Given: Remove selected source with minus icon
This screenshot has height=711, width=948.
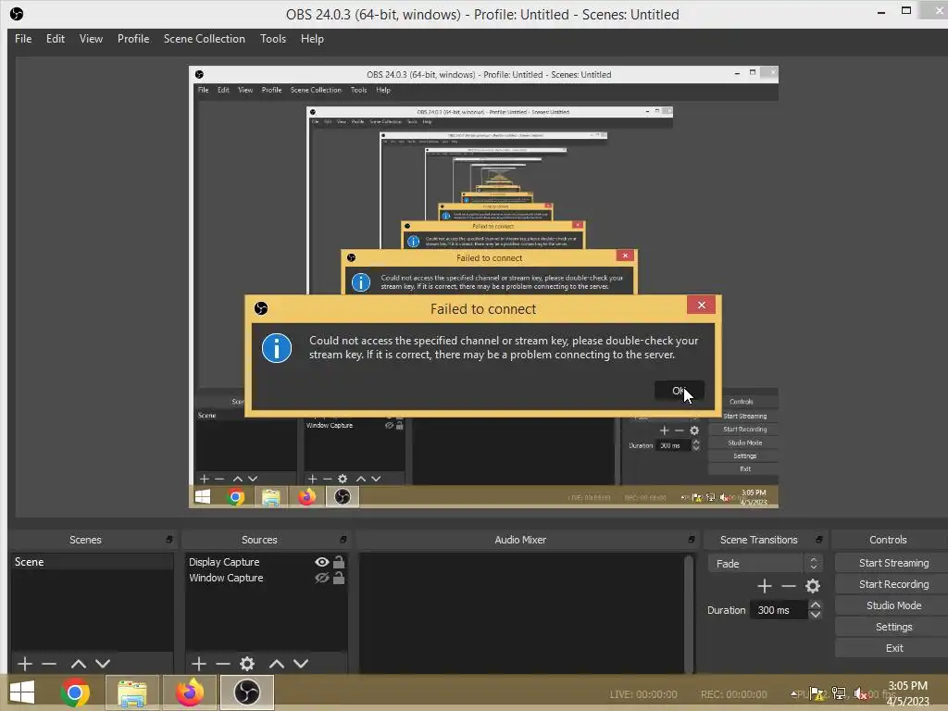Looking at the screenshot, I should click(222, 664).
